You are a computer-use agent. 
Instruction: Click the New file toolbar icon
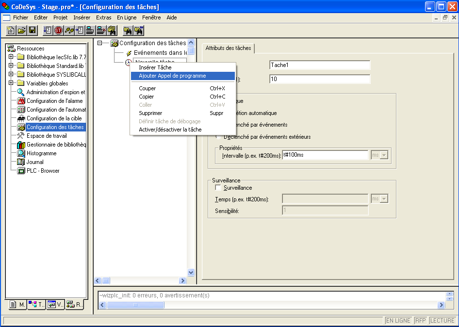11,30
